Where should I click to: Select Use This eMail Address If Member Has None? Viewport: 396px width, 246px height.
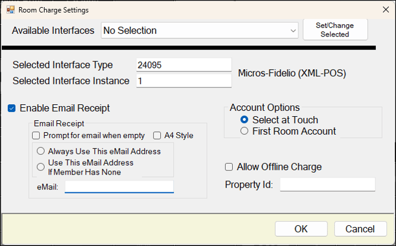coord(40,167)
